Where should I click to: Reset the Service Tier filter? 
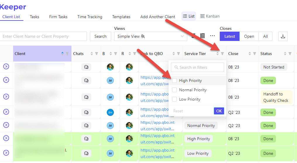178,111
